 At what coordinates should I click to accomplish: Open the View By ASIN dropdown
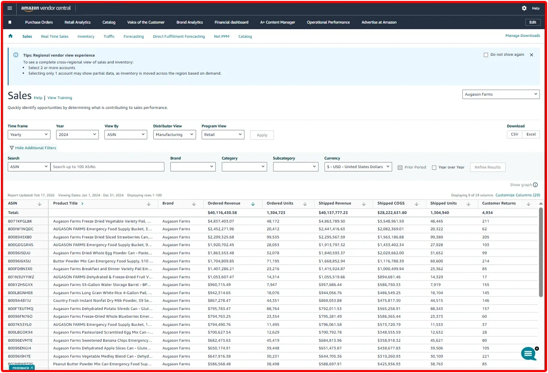[126, 134]
